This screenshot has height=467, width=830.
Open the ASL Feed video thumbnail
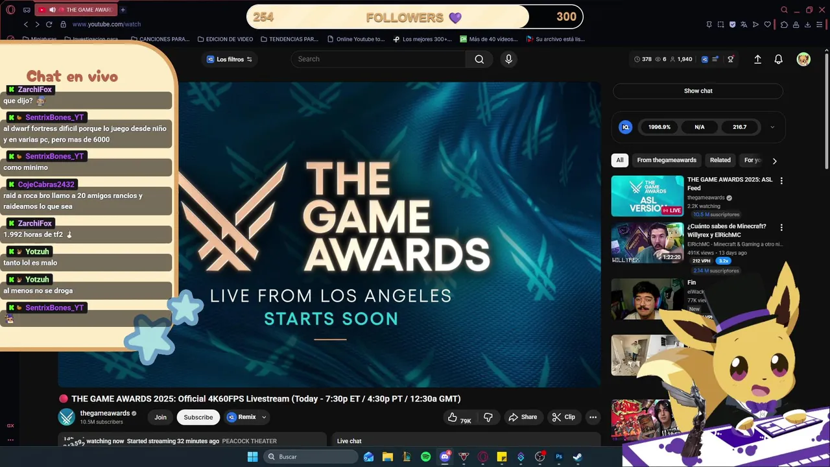click(x=647, y=196)
